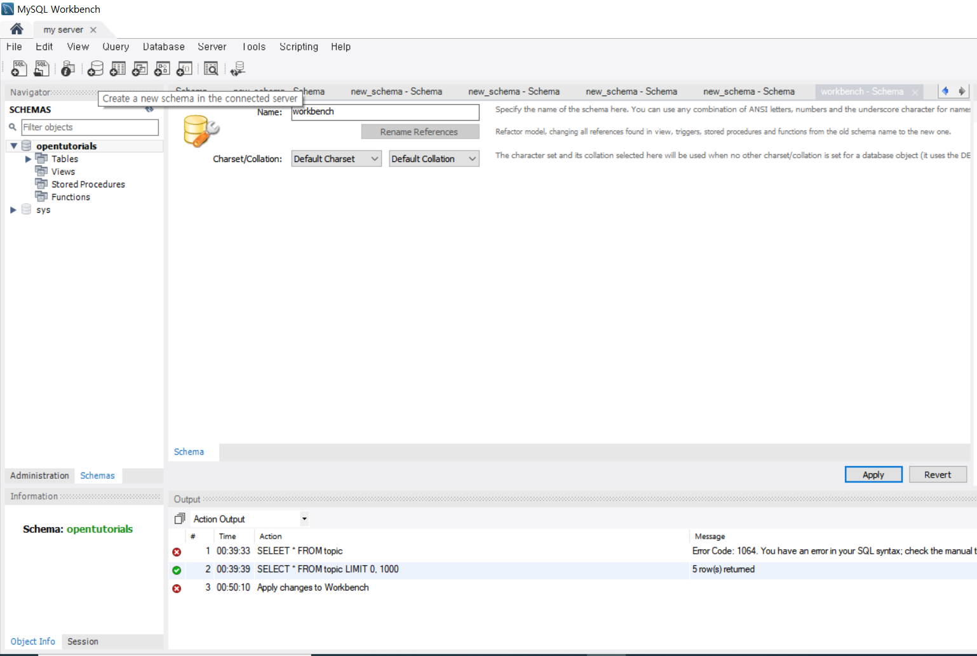Open the Help menu
Image resolution: width=977 pixels, height=656 pixels.
tap(340, 46)
